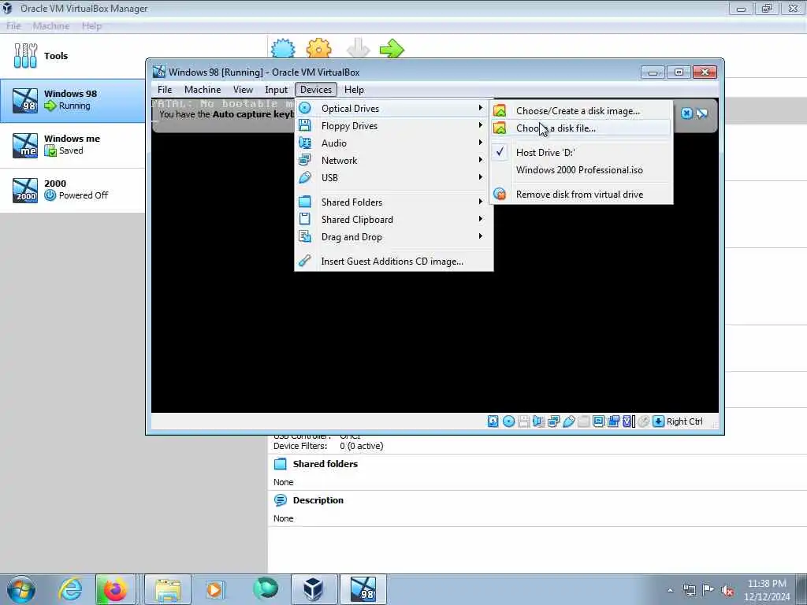Click the Windows 98 VM taskbar button
This screenshot has width=807, height=605.
363,589
